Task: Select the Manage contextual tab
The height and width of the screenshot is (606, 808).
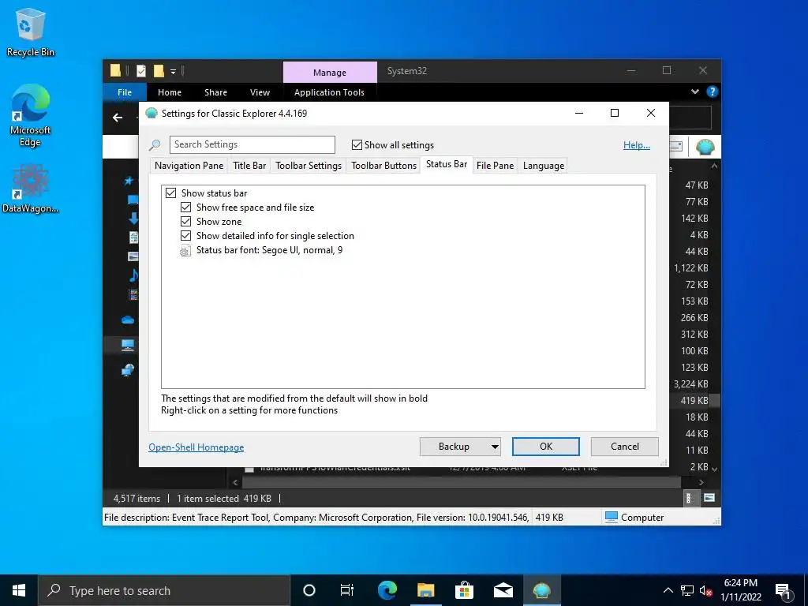Action: click(330, 72)
